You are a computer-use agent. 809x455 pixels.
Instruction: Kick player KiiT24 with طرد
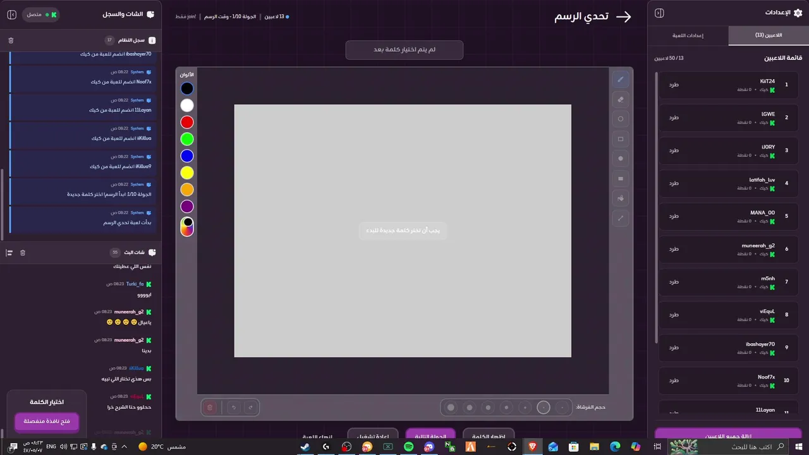pos(674,85)
